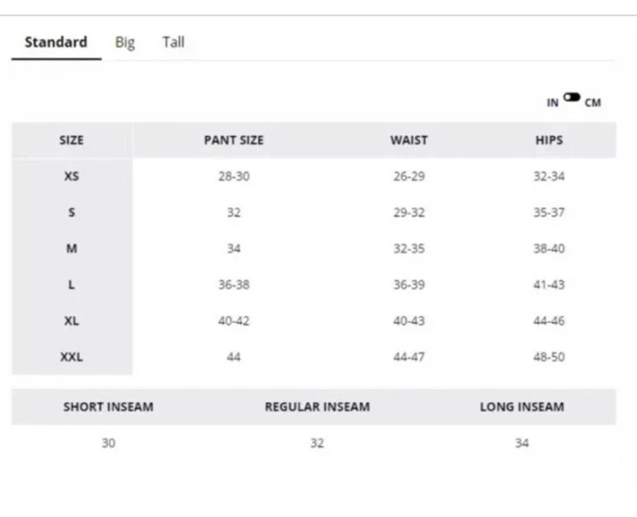
Task: Select the Standard tab
Action: [x=56, y=42]
